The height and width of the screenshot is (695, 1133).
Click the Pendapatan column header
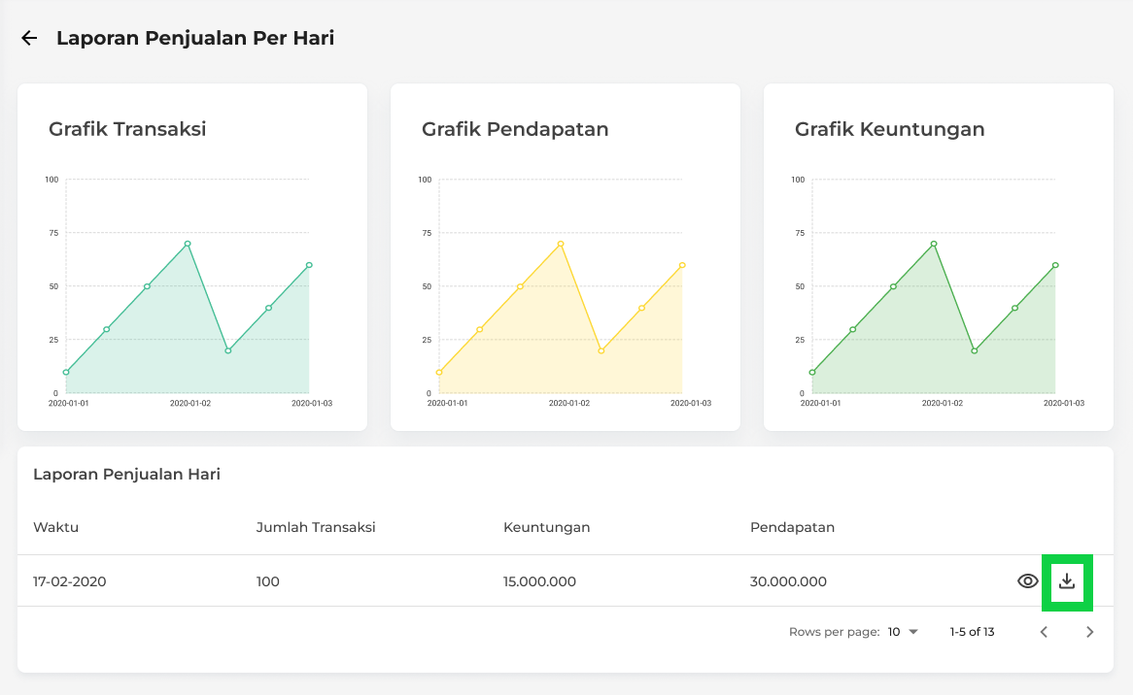tap(792, 527)
